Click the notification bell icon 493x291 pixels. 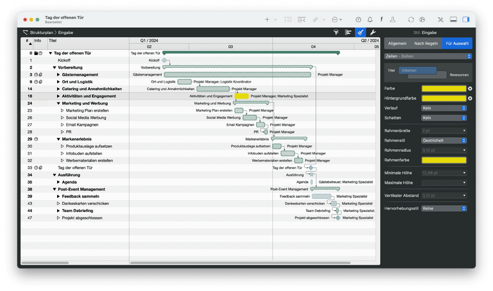click(x=370, y=20)
